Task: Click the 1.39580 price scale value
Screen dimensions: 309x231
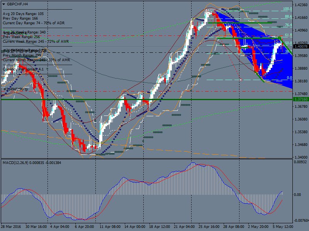Action: pos(301,55)
